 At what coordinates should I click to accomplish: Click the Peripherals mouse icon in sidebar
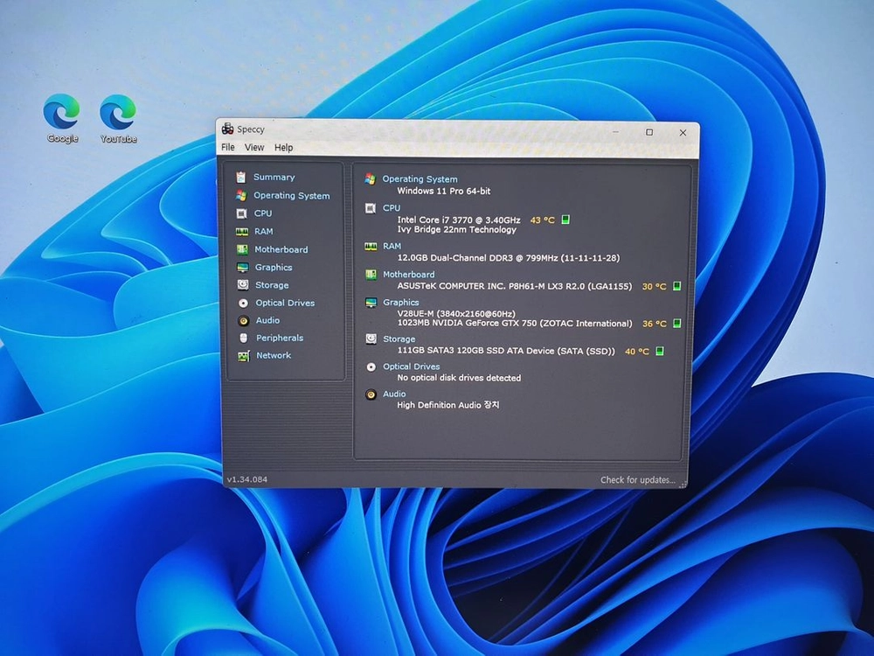click(x=244, y=338)
